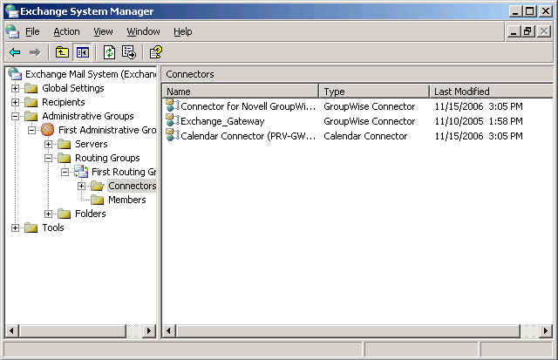Click the Back arrow toolbar icon

tap(15, 52)
